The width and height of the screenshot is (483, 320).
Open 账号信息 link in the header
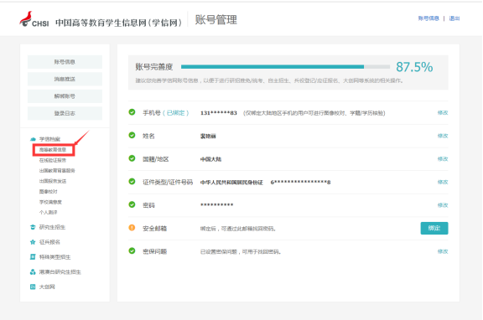tap(428, 18)
